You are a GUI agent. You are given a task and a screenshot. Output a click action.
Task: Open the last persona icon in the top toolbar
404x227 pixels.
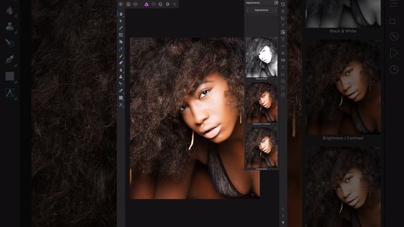point(174,4)
